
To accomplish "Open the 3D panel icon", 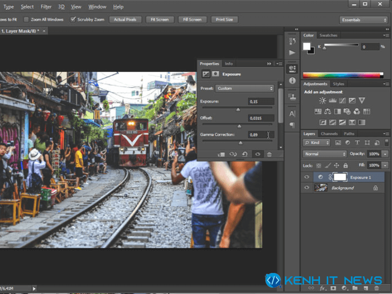I will coord(292,69).
